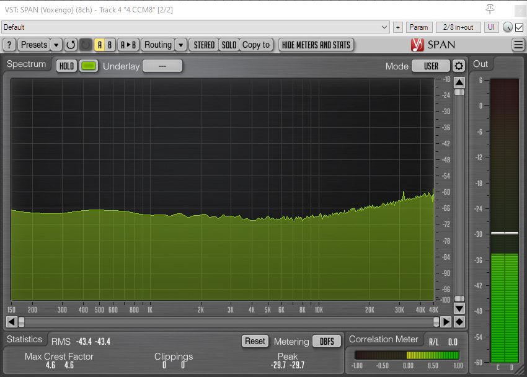Click the question mark help button
The width and height of the screenshot is (527, 377).
click(x=9, y=45)
